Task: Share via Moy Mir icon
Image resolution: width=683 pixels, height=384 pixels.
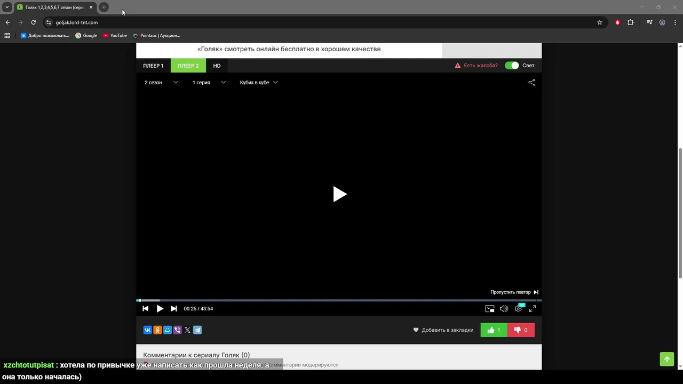Action: 168,330
